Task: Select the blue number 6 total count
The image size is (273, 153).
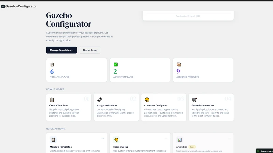Action: [x=52, y=71]
